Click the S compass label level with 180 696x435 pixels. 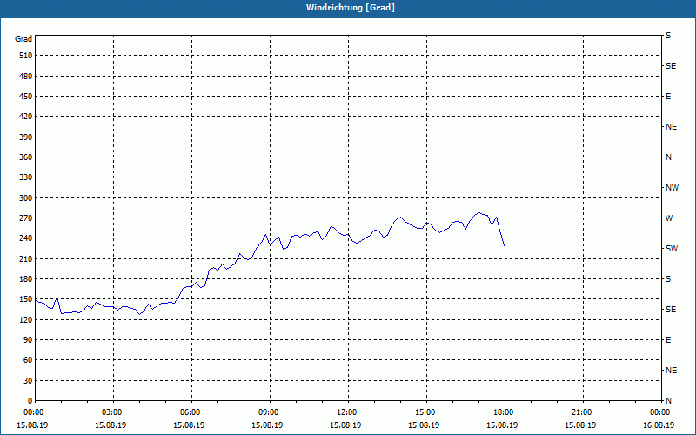[x=668, y=279]
